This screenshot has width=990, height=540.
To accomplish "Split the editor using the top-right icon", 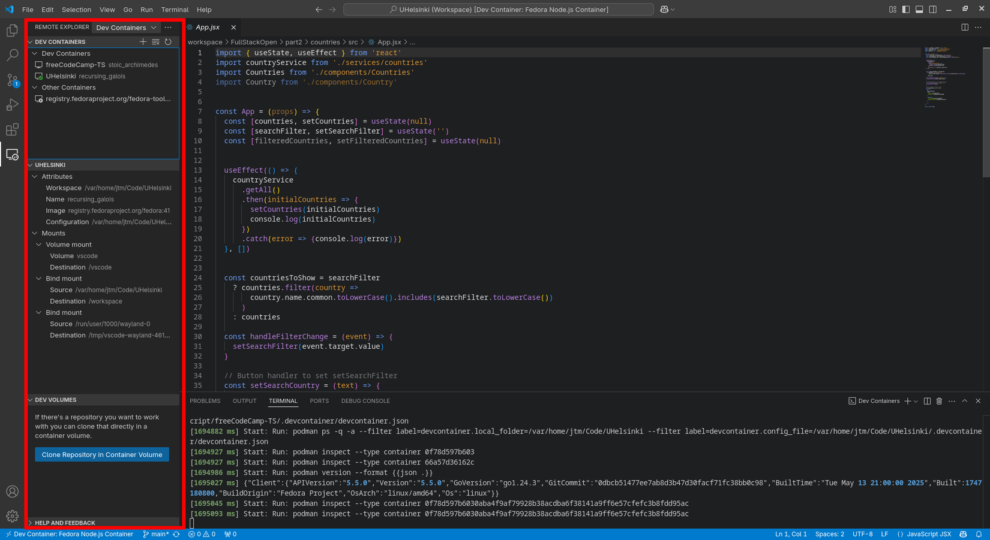I will [x=965, y=27].
